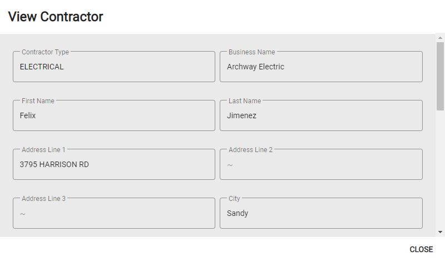Select the 3795 HARRISON RD address text
This screenshot has height=262, width=445.
pyautogui.click(x=54, y=164)
